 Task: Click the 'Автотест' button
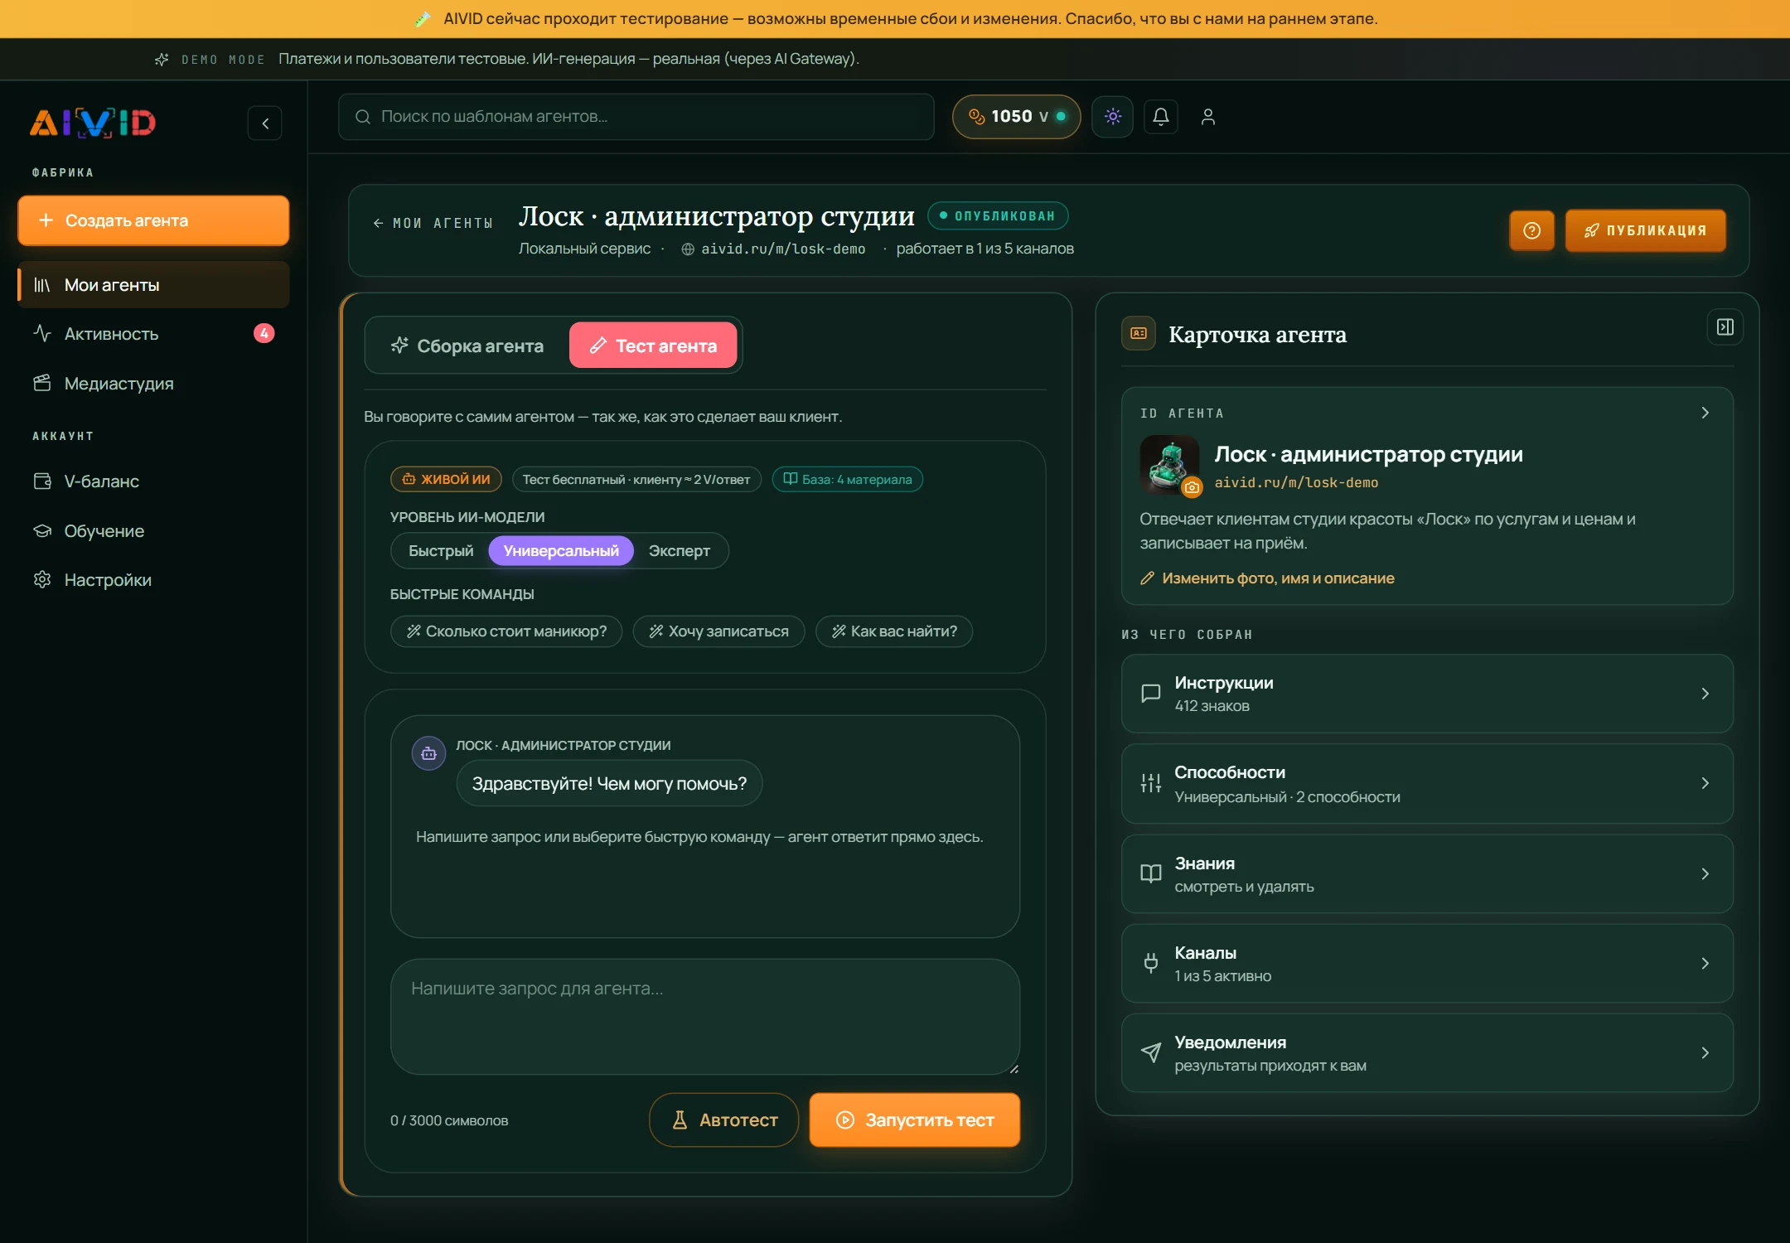tap(724, 1120)
